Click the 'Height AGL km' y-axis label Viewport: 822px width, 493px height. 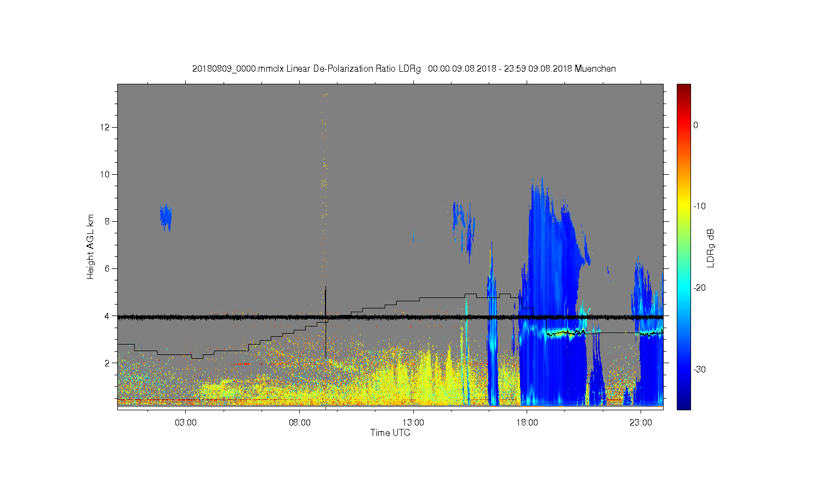point(90,247)
